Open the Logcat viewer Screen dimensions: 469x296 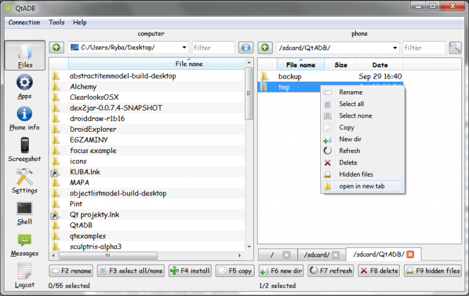[x=24, y=276]
